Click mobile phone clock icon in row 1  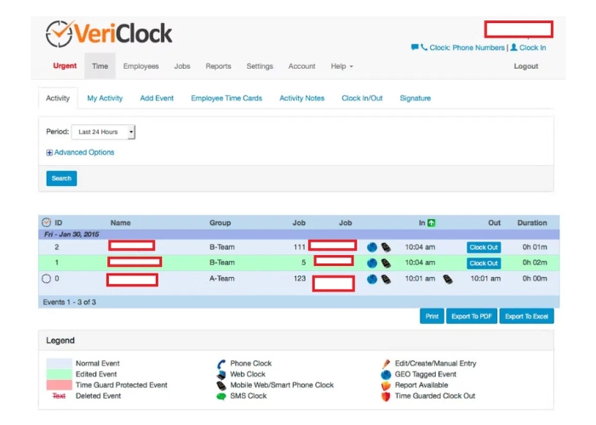[386, 263]
